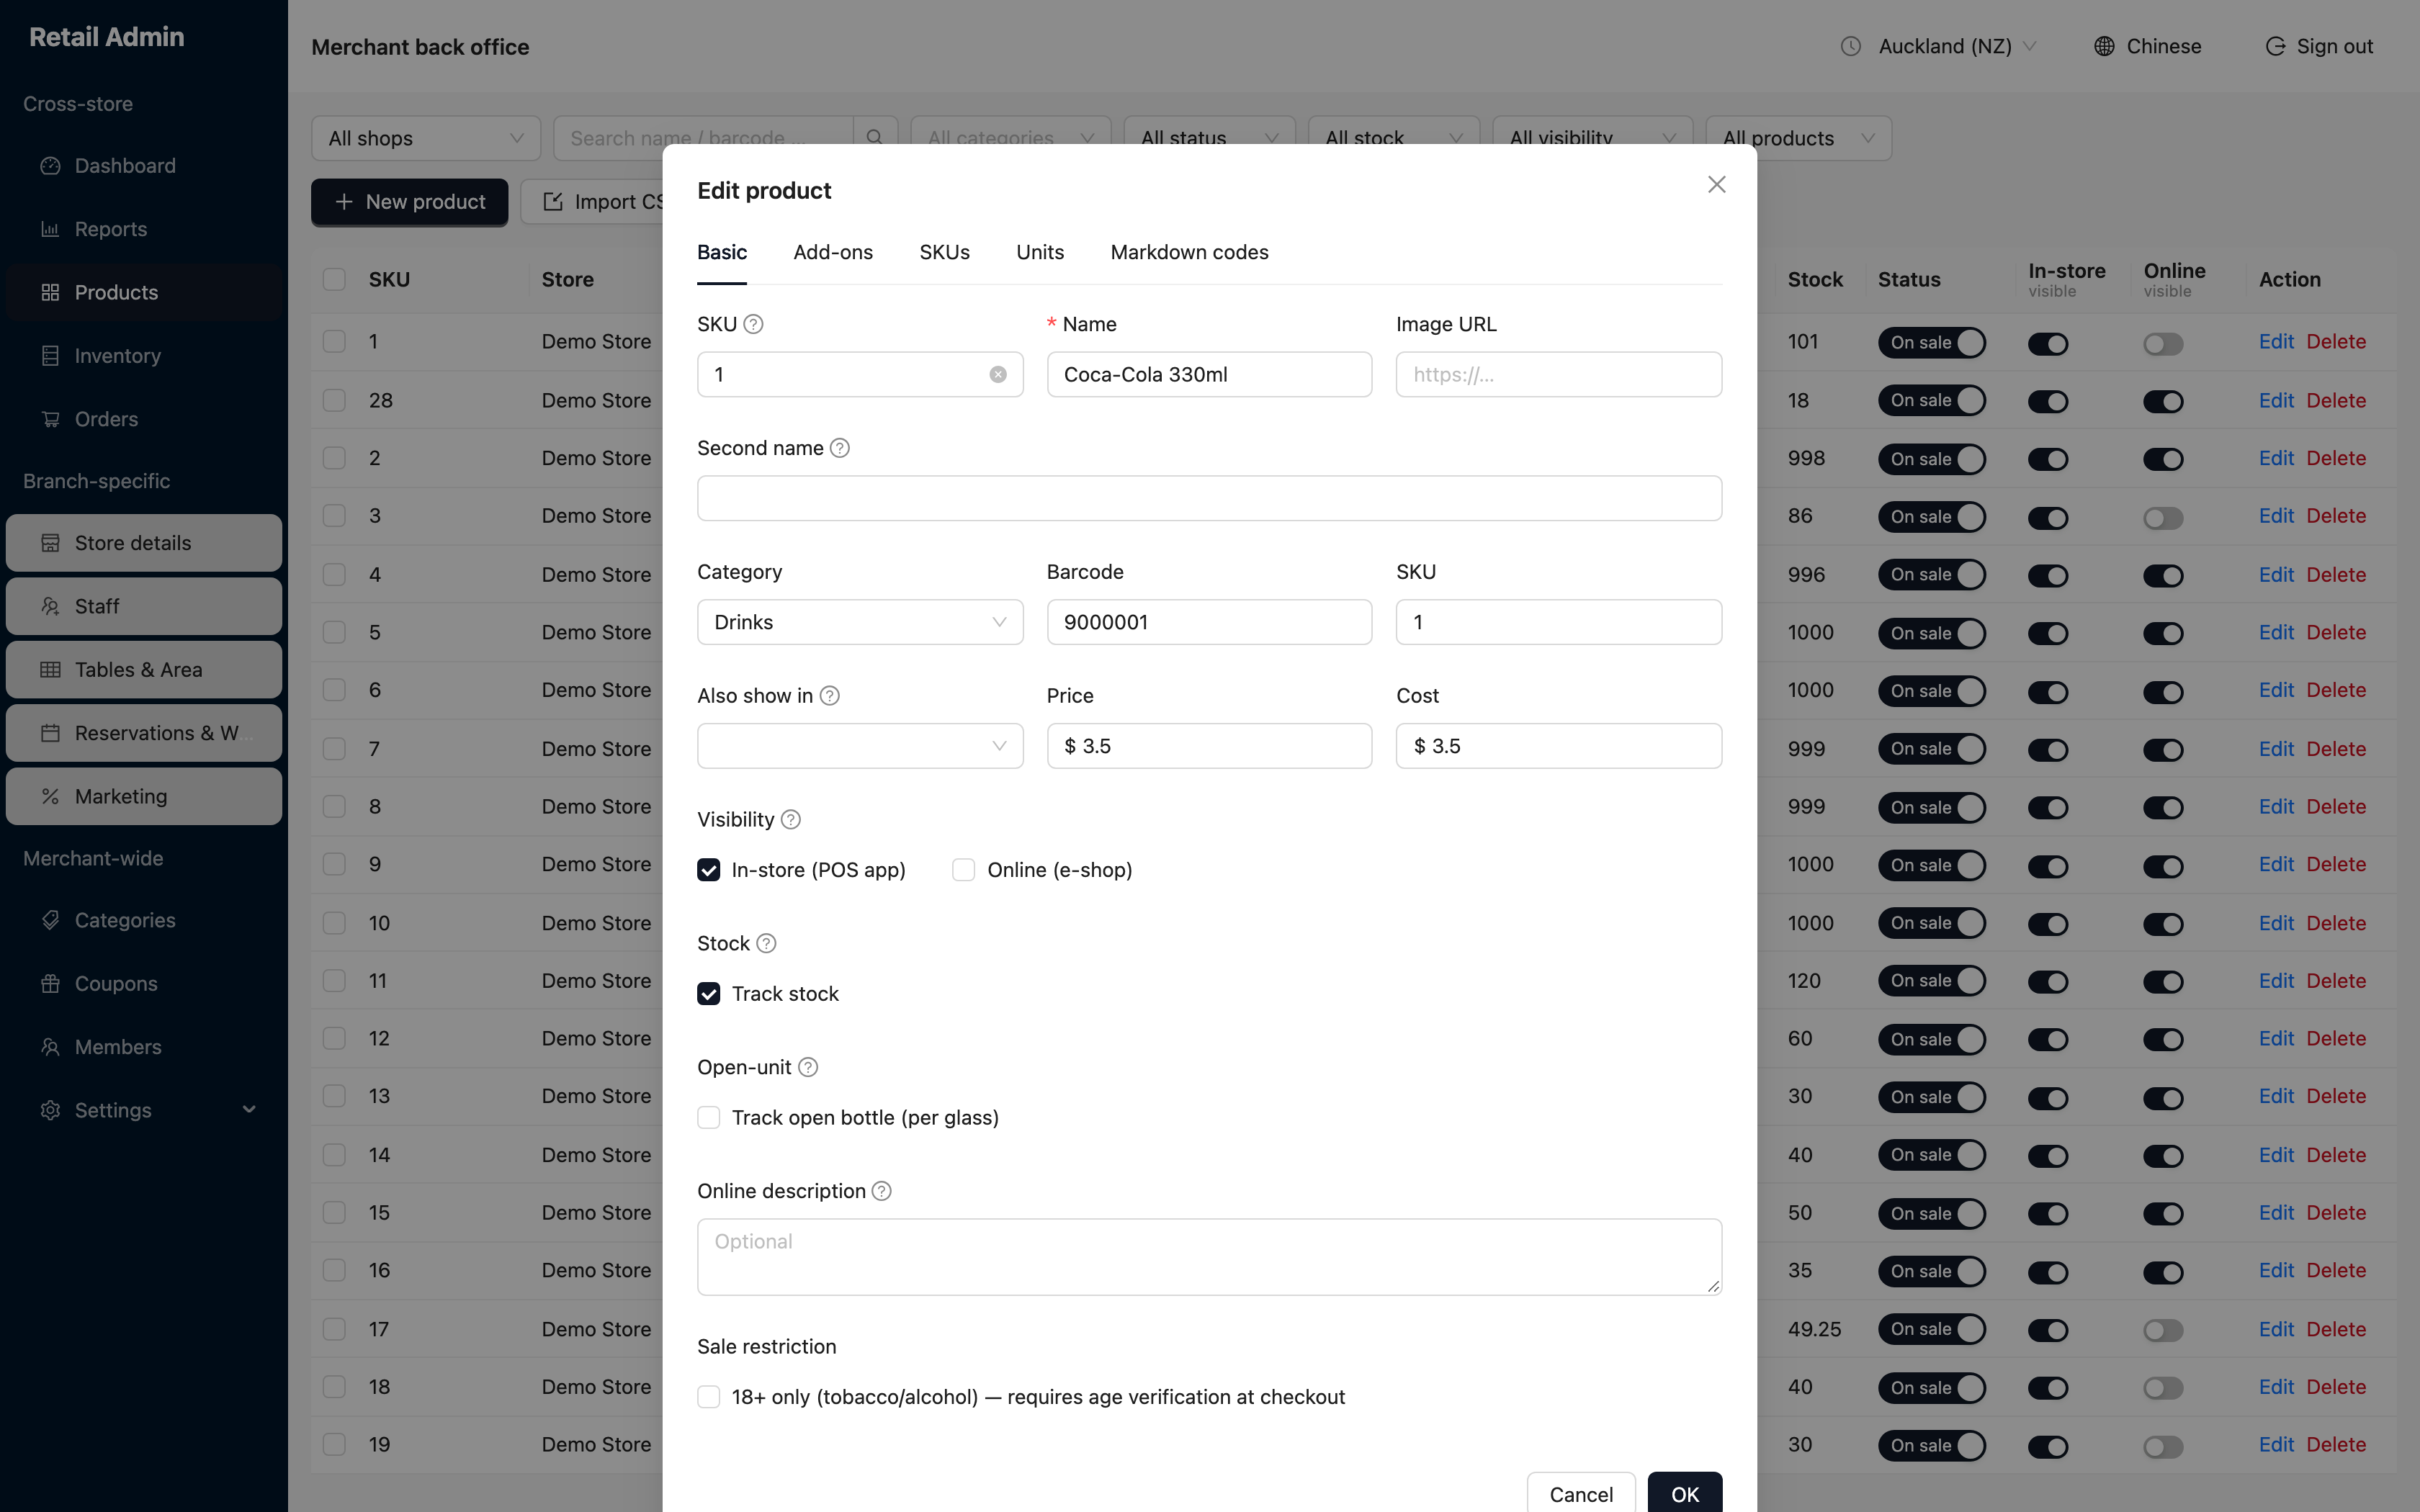Expand the Settings sidebar chevron
Viewport: 2420px width, 1512px height.
tap(249, 1110)
